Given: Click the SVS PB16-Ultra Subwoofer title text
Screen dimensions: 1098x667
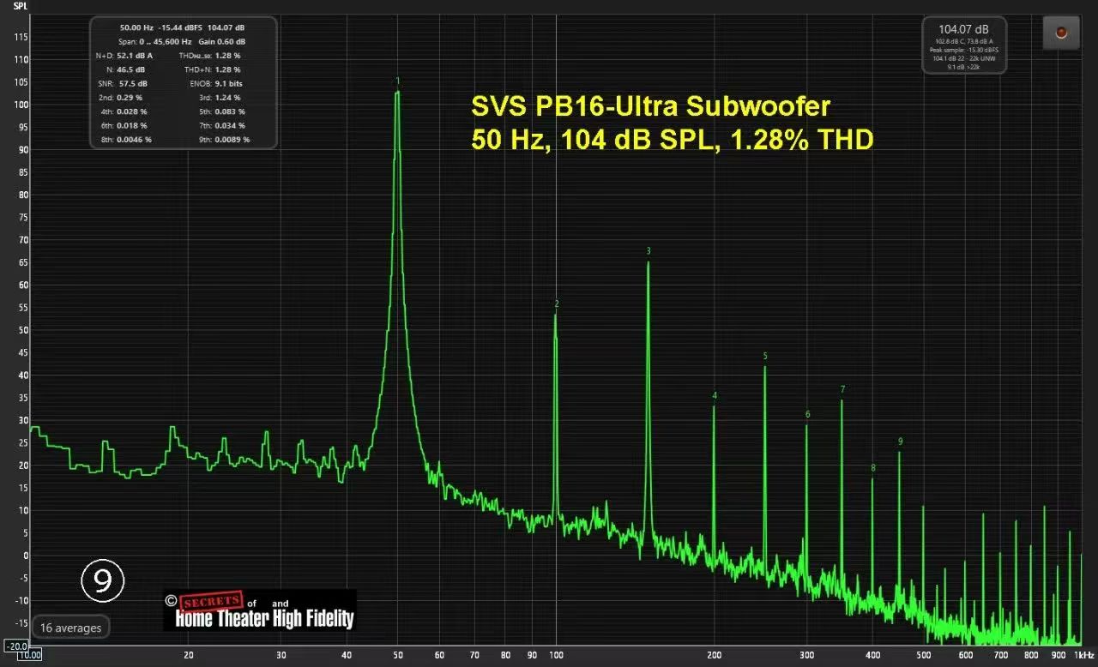Looking at the screenshot, I should pyautogui.click(x=651, y=107).
